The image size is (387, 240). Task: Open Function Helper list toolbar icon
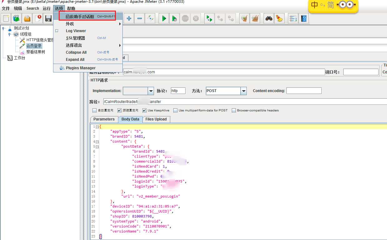click(x=293, y=18)
